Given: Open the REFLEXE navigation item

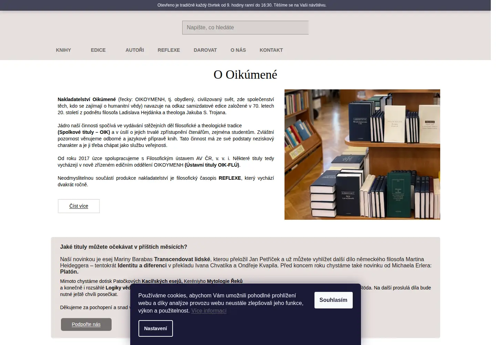Looking at the screenshot, I should coord(169,50).
